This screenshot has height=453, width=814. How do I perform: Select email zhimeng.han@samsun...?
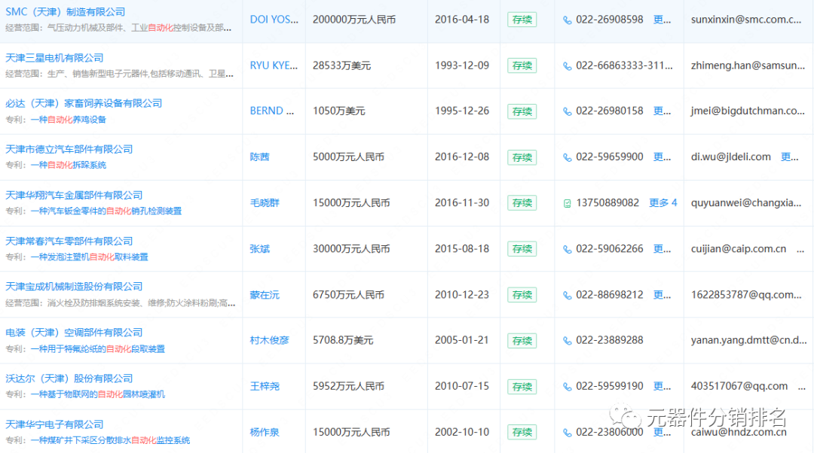pyautogui.click(x=748, y=65)
